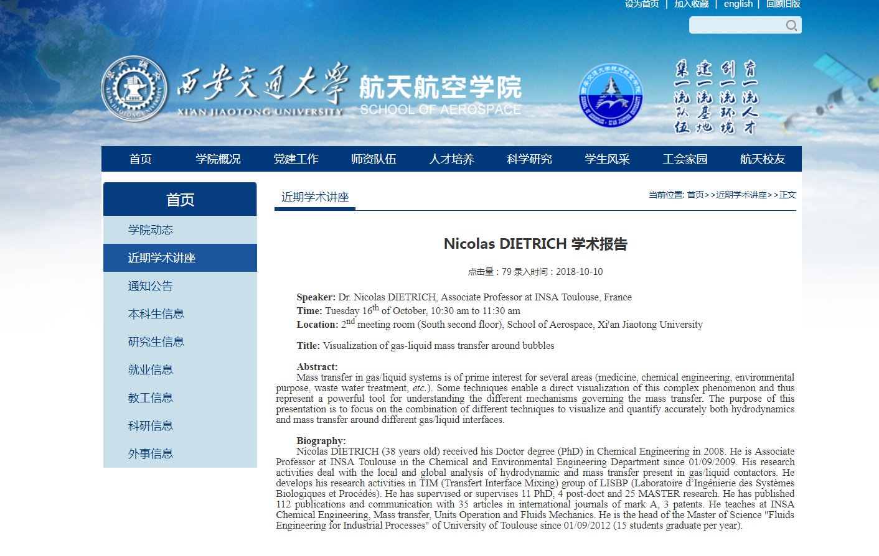Click the Speaker line mentioning INSA Toulouse

point(464,297)
